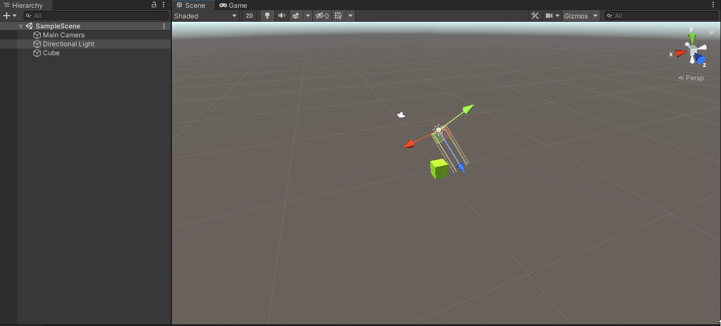This screenshot has height=326, width=721.
Task: Open the Hierarchy panel three-dot menu
Action: (162, 5)
